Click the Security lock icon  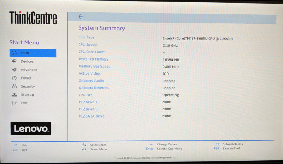coord(14,86)
